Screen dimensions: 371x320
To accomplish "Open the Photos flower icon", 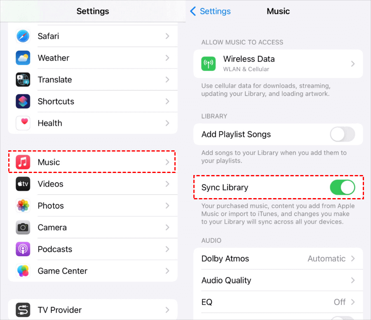I will (x=23, y=206).
